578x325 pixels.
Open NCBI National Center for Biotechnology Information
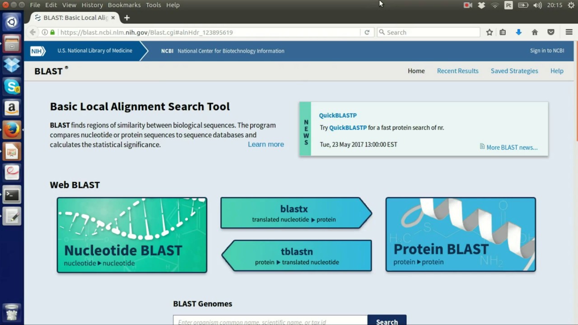pos(223,51)
